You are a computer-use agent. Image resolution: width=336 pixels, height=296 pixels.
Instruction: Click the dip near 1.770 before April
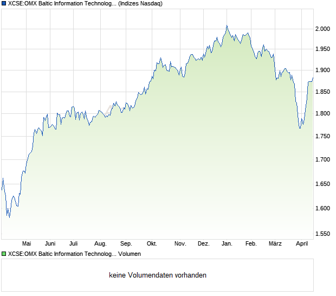tap(300, 128)
